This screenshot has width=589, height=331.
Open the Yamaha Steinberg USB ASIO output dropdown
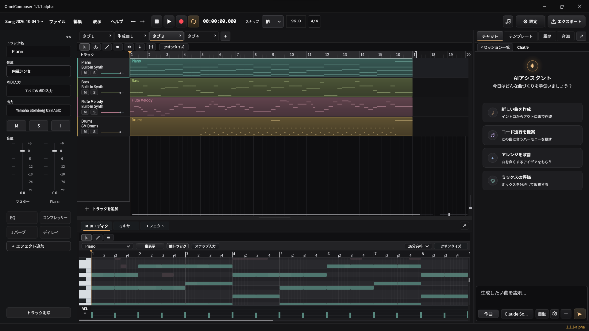(39, 110)
